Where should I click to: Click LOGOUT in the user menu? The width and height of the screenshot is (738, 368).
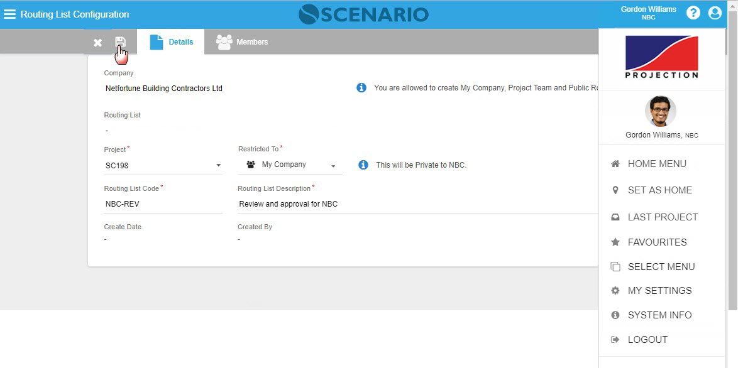click(x=647, y=340)
